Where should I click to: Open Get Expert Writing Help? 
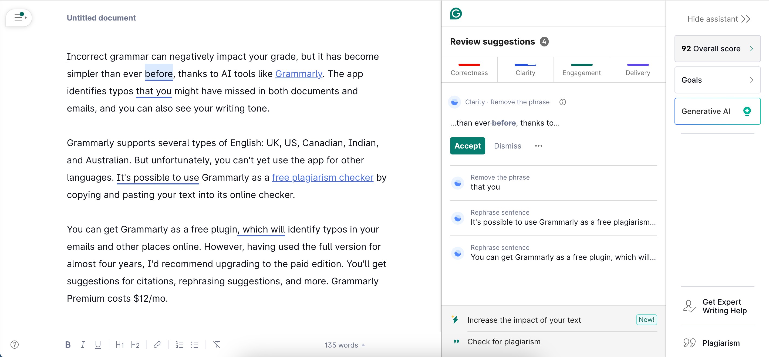[717, 306]
